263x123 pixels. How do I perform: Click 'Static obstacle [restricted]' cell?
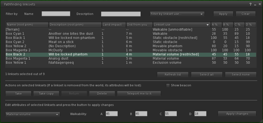pyautogui.click(x=175, y=38)
